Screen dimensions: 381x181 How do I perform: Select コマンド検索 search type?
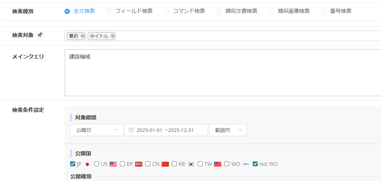click(x=167, y=11)
